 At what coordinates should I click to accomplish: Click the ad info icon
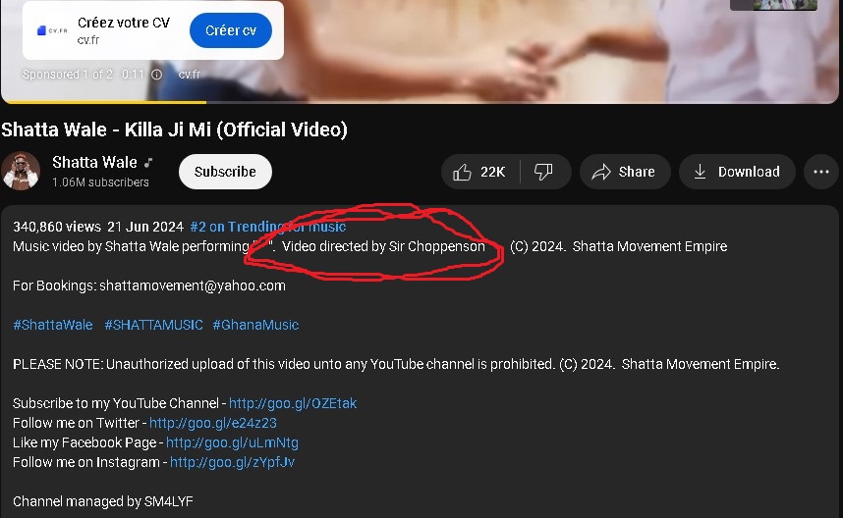coord(157,75)
